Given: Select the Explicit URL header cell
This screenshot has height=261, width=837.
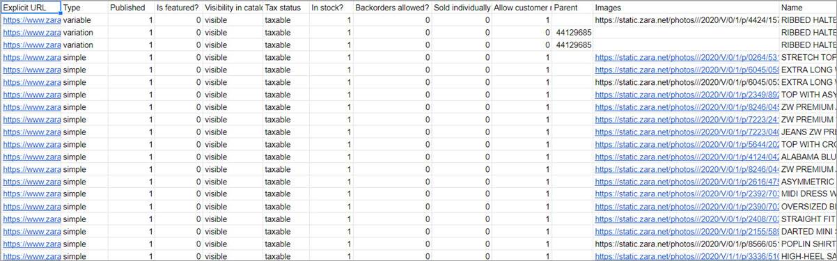Looking at the screenshot, I should coord(31,8).
